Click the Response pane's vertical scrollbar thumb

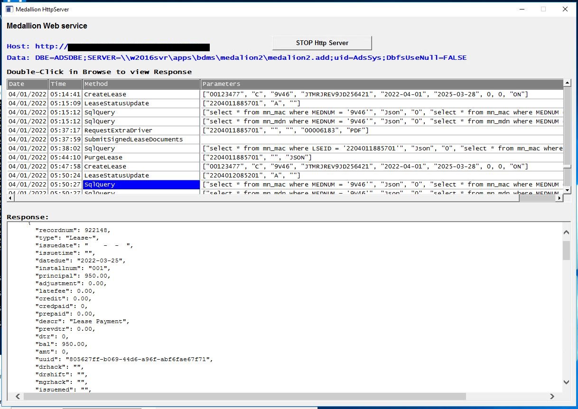tap(566, 251)
